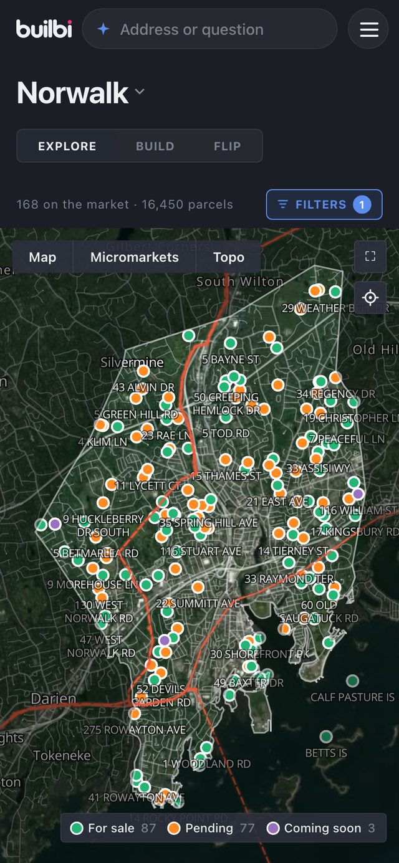Image resolution: width=399 pixels, height=863 pixels.
Task: Click the 23 RAE LN label
Action: tap(165, 436)
